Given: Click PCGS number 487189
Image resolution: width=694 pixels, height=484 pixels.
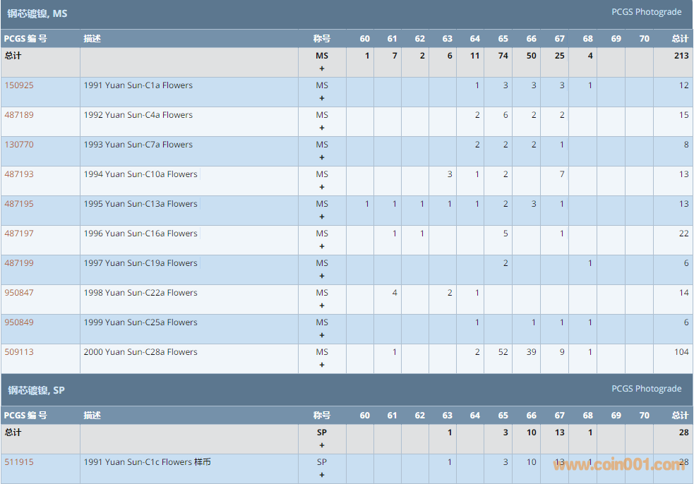Looking at the screenshot, I should point(19,115).
